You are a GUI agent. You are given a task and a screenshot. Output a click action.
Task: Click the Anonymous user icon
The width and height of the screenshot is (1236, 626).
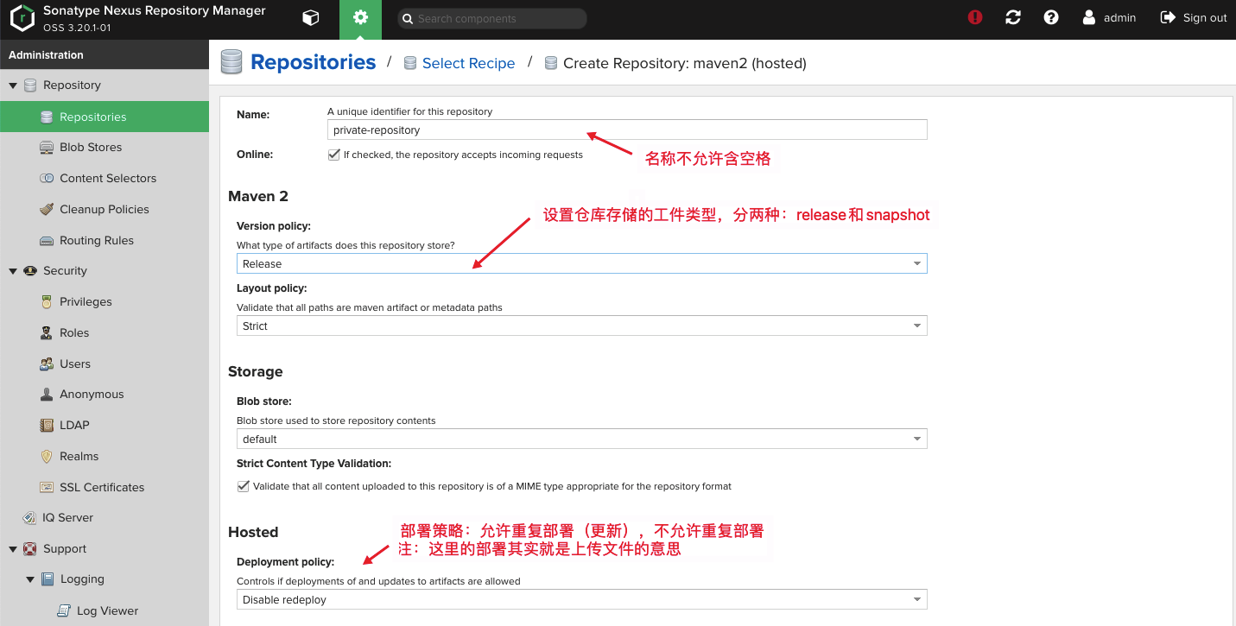coord(47,395)
